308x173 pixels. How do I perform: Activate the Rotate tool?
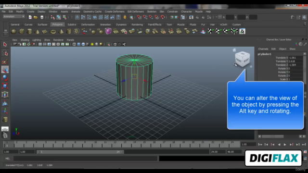(5, 78)
